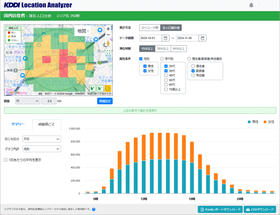The image size is (280, 215).
Task: Uncheck the 勤務者 checkbox
Action: point(193,71)
